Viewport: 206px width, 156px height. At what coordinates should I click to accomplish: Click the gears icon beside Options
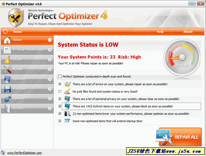click(7, 99)
